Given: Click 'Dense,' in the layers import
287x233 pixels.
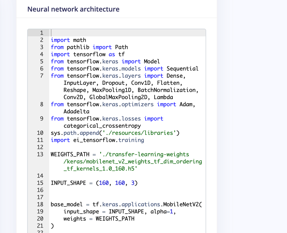Looking at the screenshot, I should click(x=176, y=76).
